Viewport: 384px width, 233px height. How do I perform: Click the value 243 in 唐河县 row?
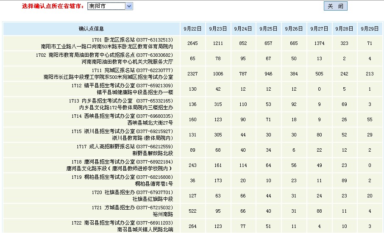pos(192,165)
